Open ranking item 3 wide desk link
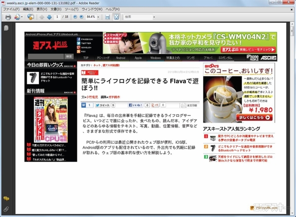 (245, 158)
